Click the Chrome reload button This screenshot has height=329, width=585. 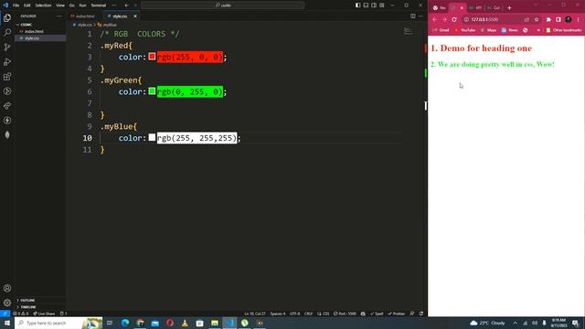click(x=454, y=19)
